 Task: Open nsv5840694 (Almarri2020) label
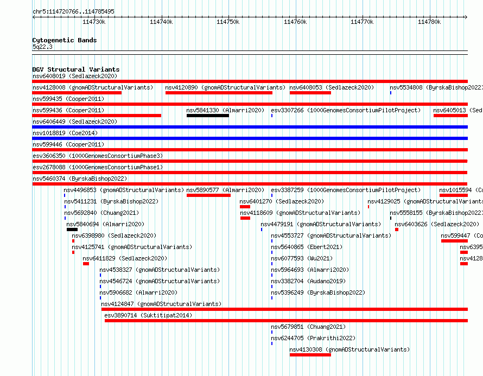click(x=105, y=224)
